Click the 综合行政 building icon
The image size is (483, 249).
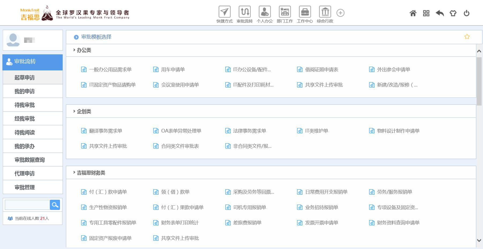[x=325, y=12]
